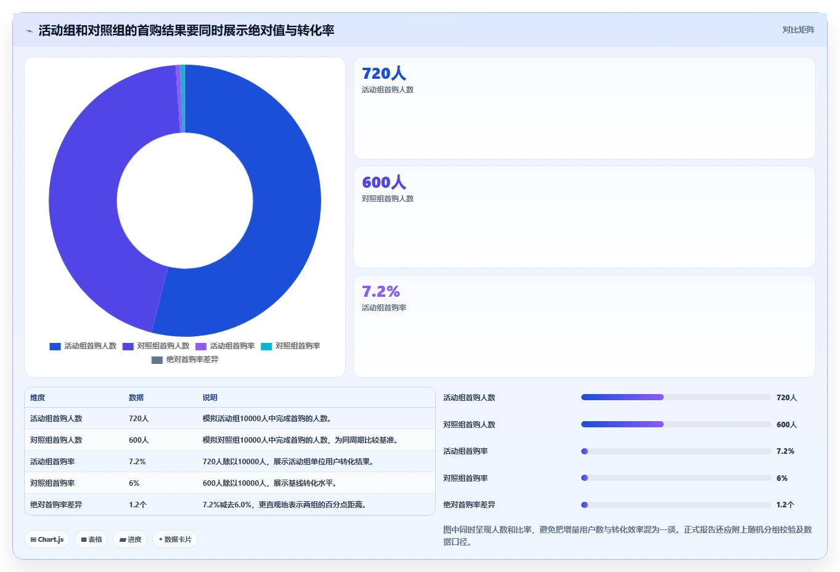Click the Chart.js chip
The height and width of the screenshot is (572, 840).
47,539
